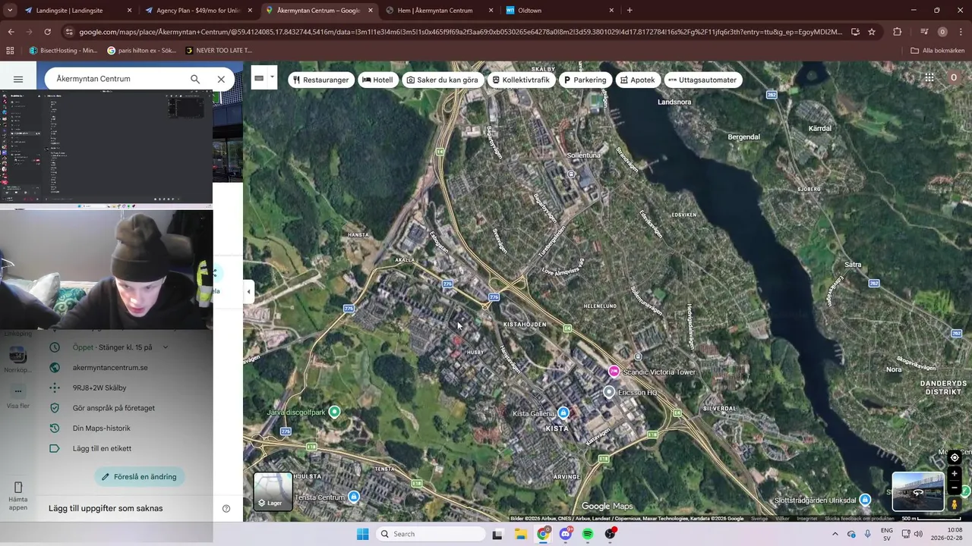Click the Järva discgolfpark pin
The height and width of the screenshot is (546, 972).
pos(334,412)
